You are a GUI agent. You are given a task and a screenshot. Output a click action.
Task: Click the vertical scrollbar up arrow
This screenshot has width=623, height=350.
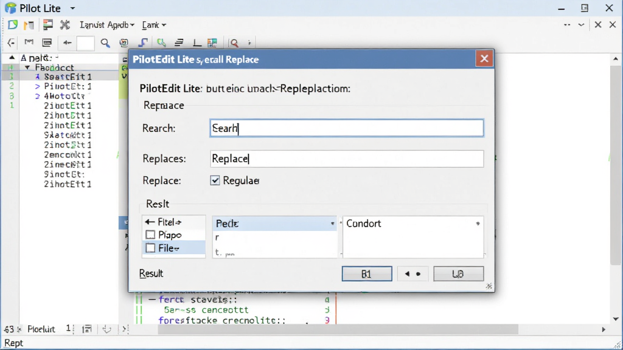point(616,59)
